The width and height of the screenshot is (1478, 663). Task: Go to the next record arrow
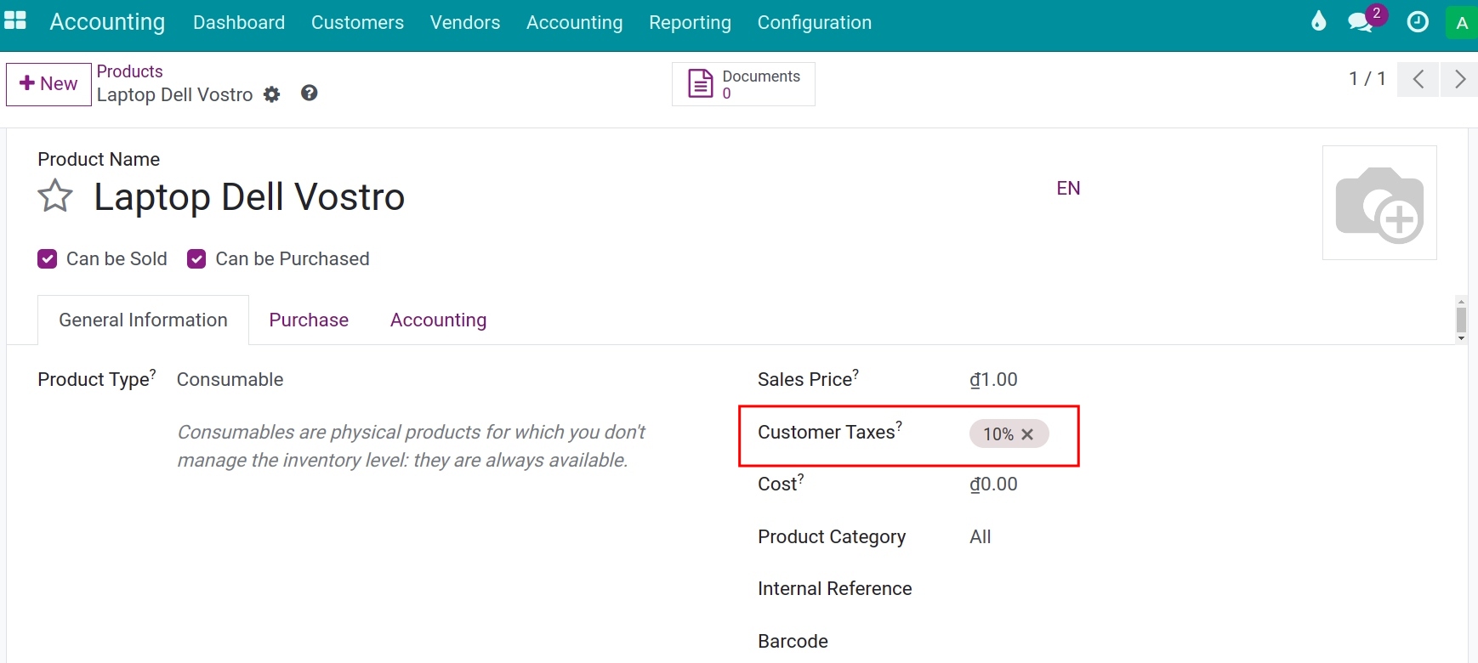1460,79
